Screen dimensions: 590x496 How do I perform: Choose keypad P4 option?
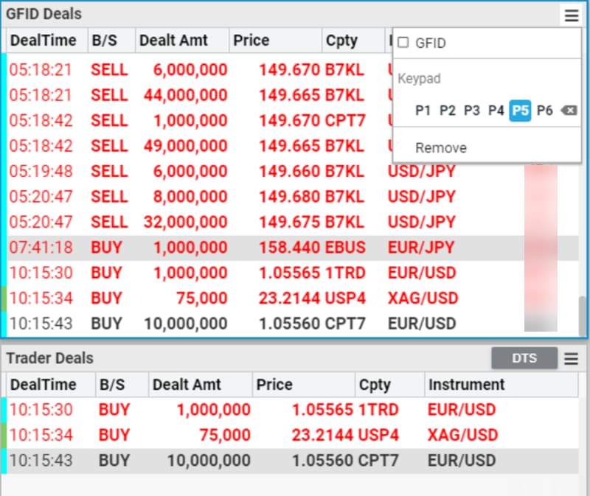coord(496,111)
